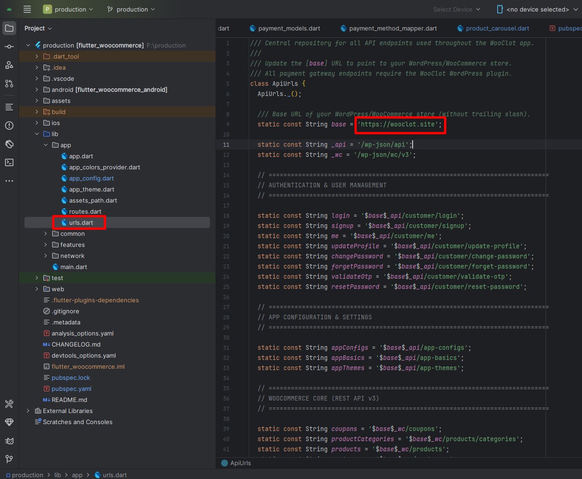Open the no device selected dropdown

pyautogui.click(x=537, y=9)
